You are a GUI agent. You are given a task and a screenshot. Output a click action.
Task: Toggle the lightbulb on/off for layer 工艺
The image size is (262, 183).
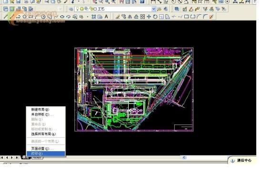tap(77, 9)
